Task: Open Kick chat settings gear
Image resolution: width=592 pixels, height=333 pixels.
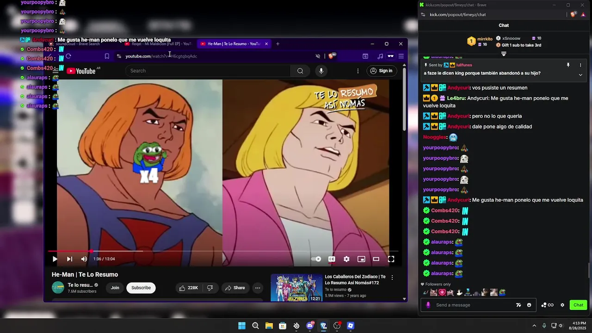Action: [x=562, y=305]
